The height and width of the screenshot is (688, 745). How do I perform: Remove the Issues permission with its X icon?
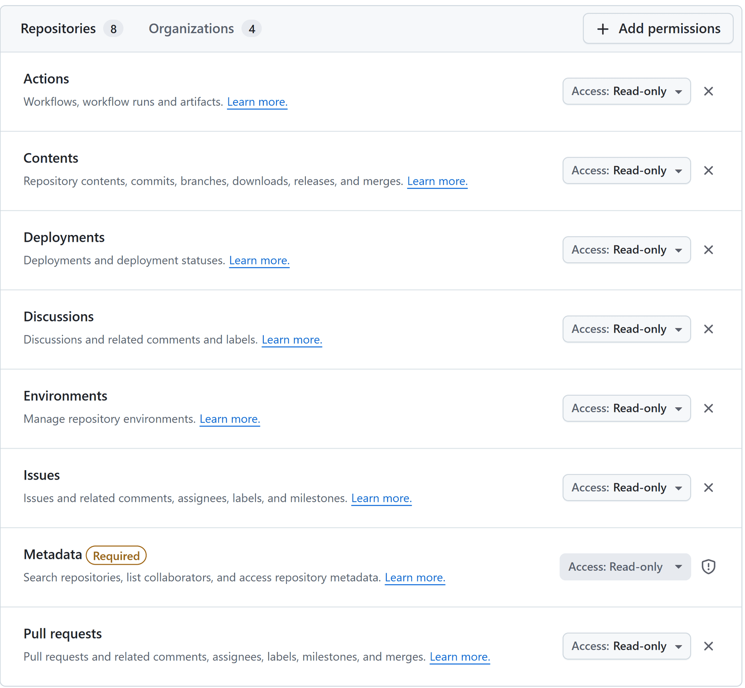[x=708, y=488]
